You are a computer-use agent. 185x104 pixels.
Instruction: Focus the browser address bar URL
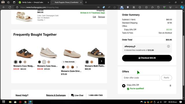(39, 7)
